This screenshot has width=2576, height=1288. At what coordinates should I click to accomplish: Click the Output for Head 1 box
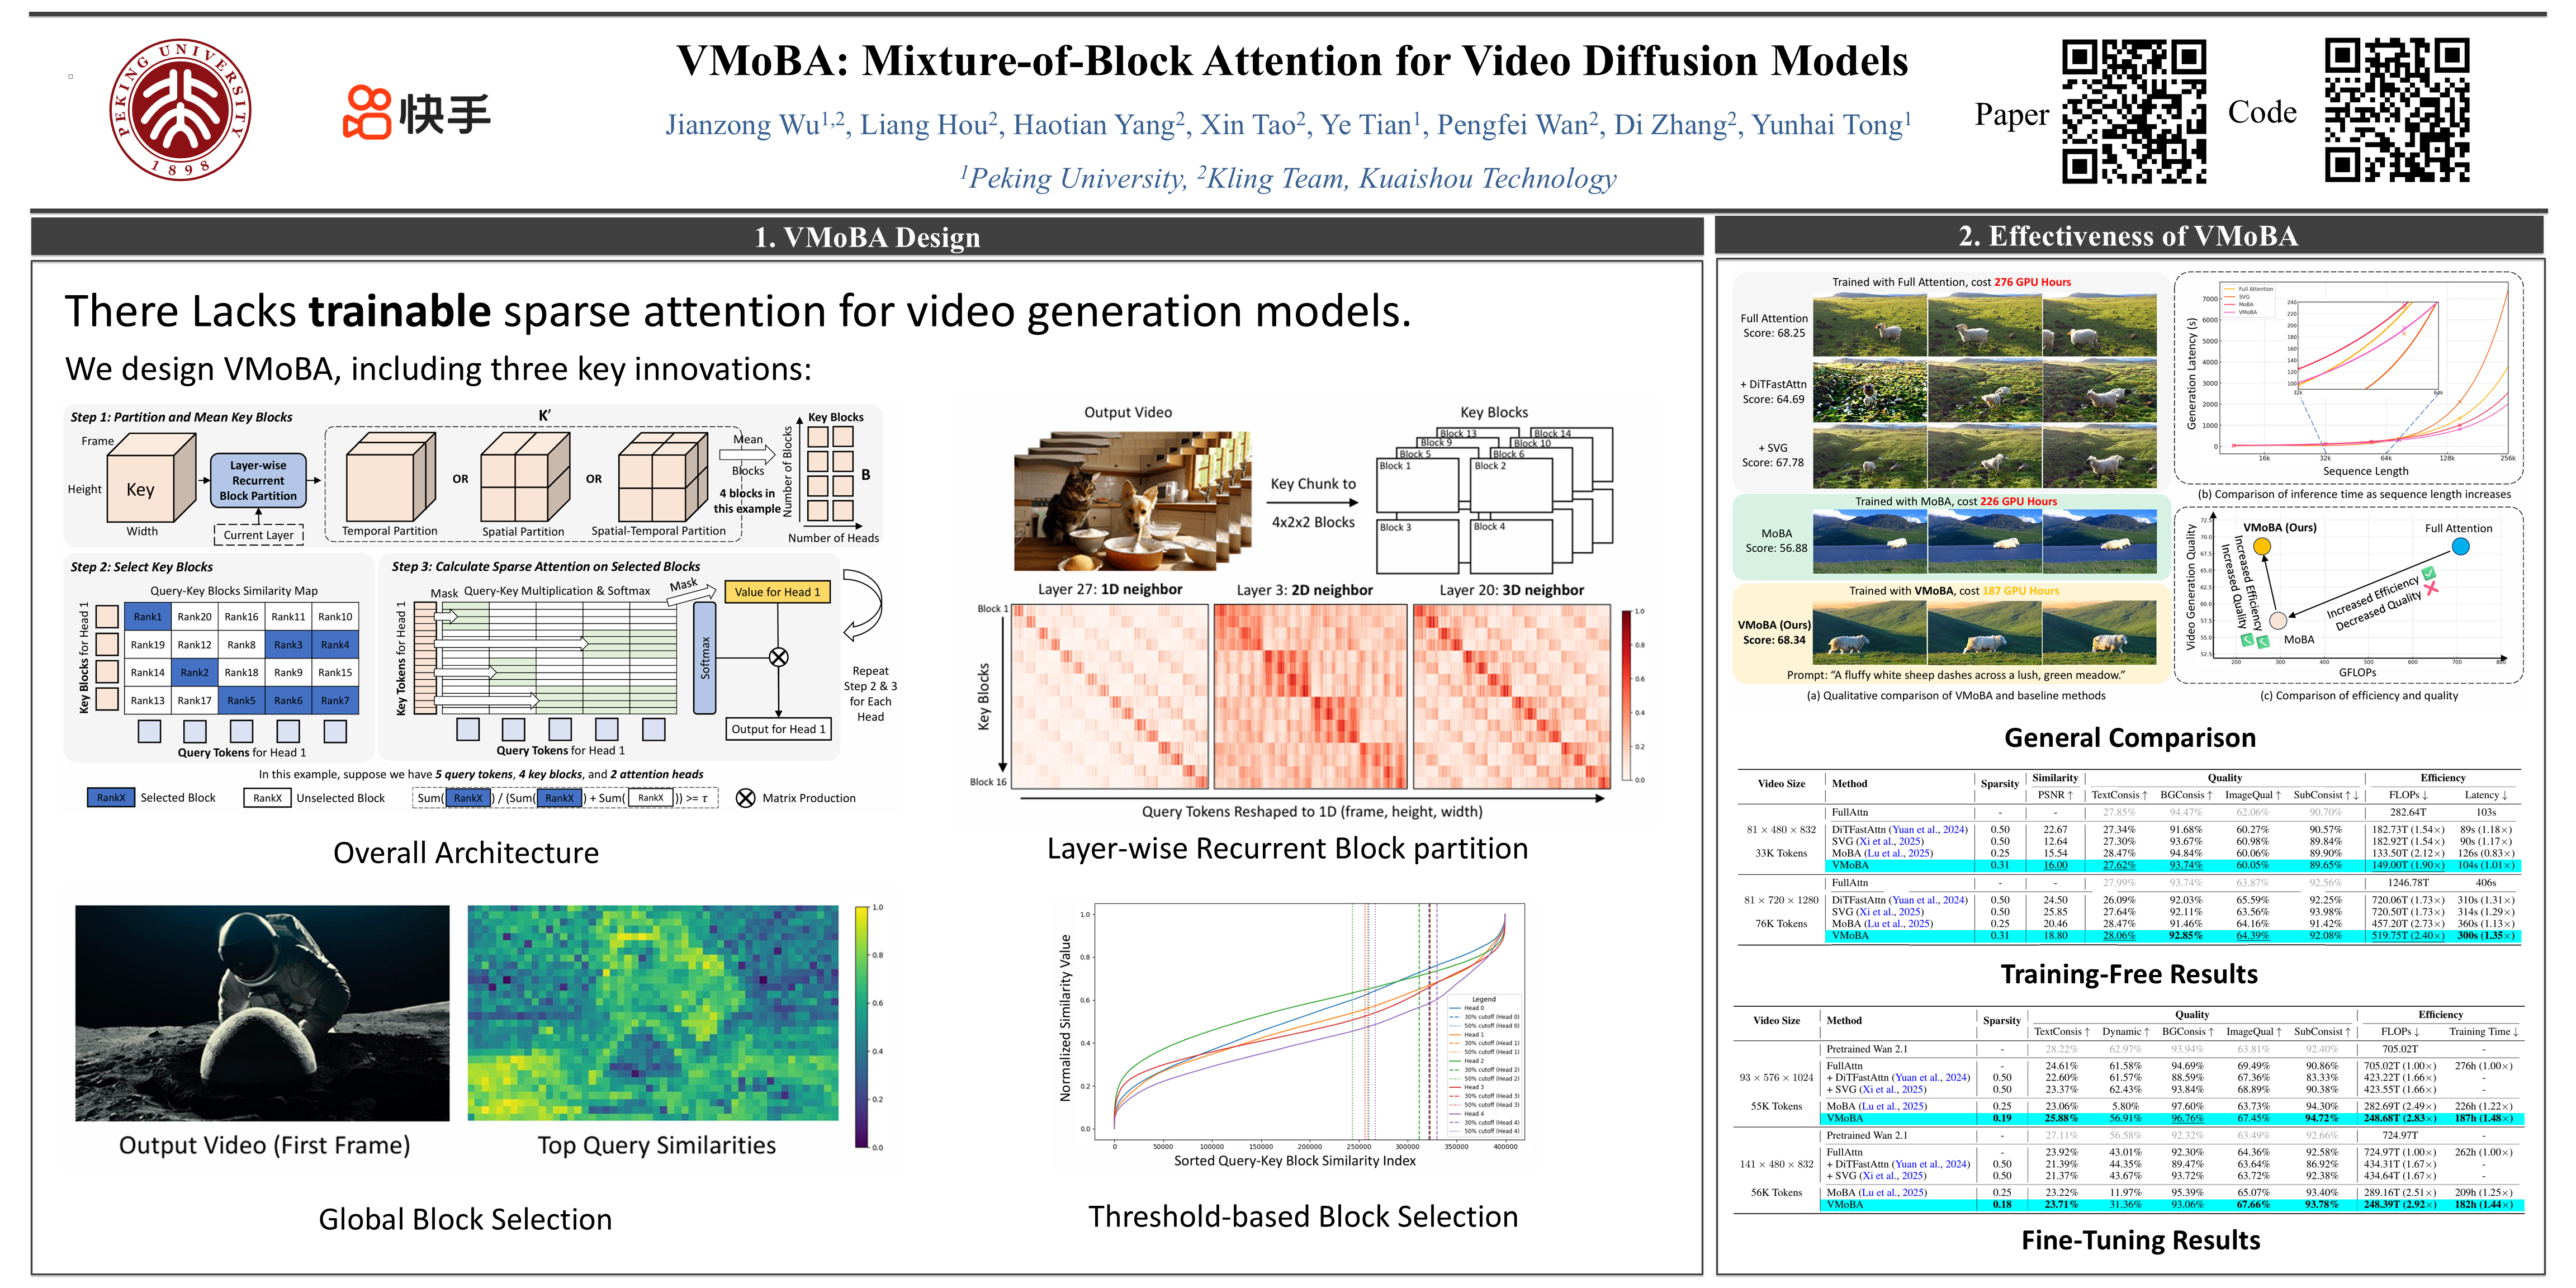click(x=778, y=729)
